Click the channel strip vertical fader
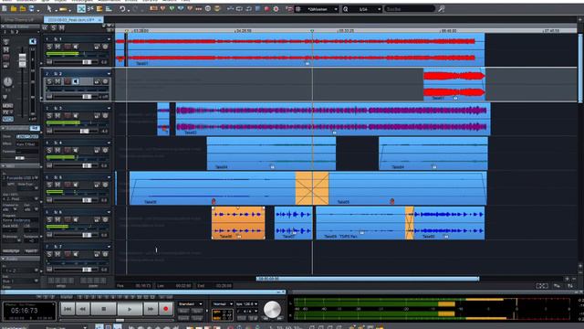Image resolution: width=584 pixels, height=329 pixels. point(22,60)
